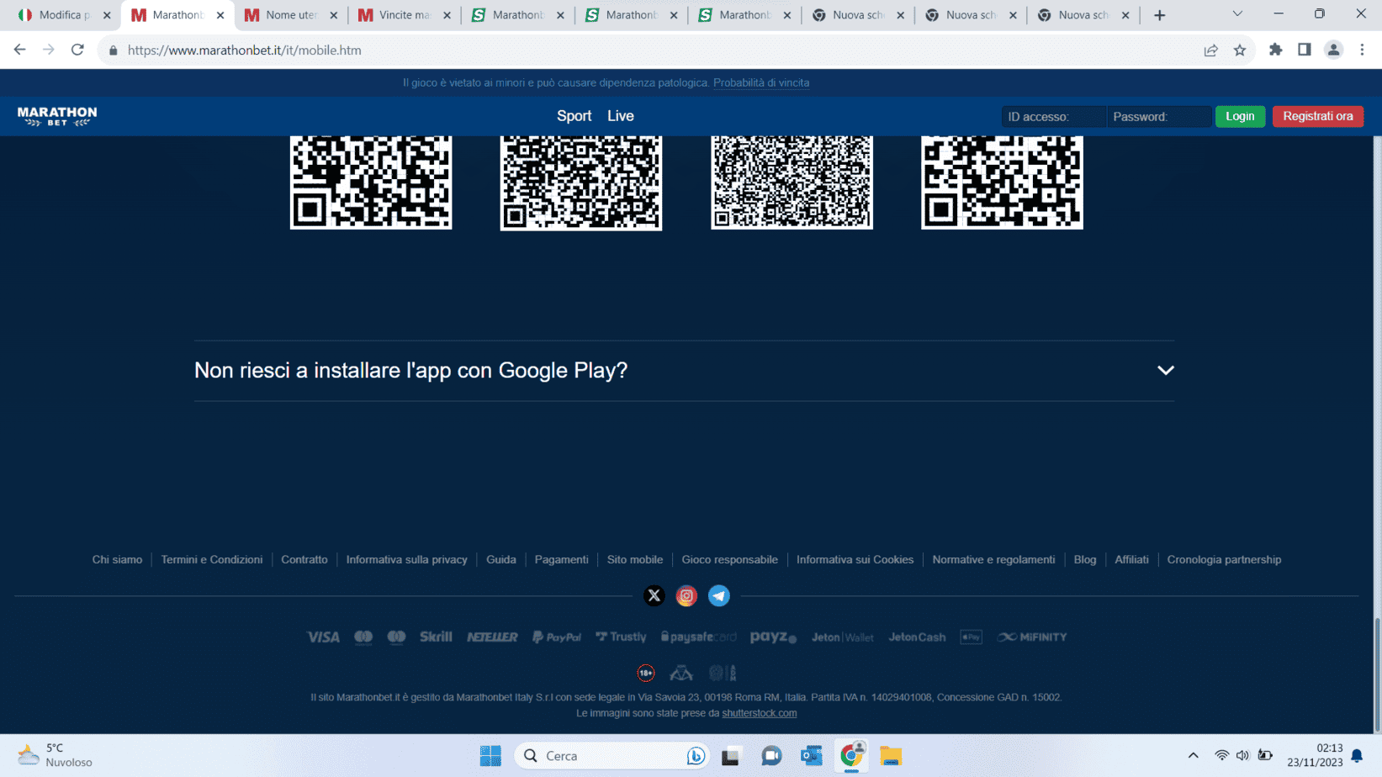
Task: Open the Chrome profile avatar icon
Action: 1333,50
